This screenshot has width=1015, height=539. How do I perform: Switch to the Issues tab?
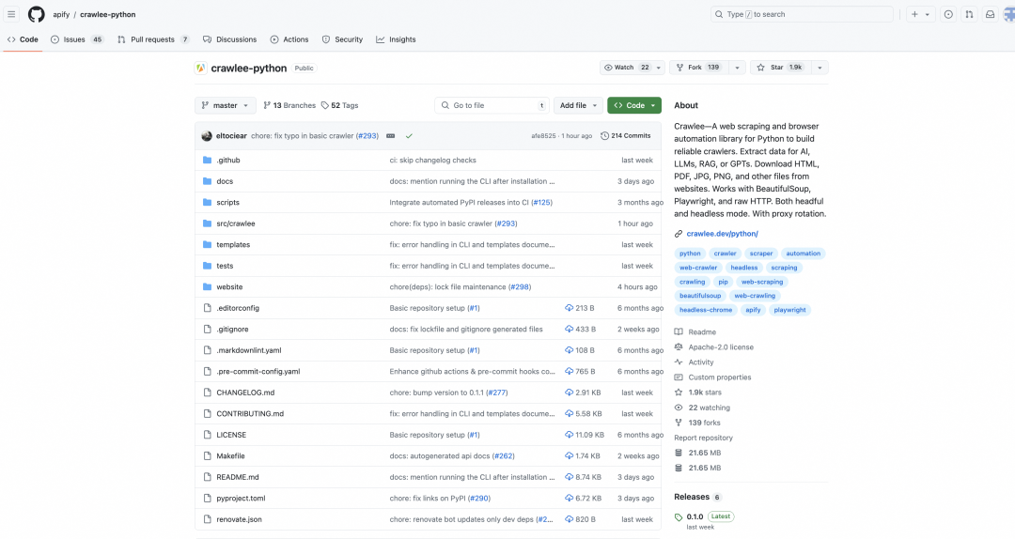click(77, 39)
